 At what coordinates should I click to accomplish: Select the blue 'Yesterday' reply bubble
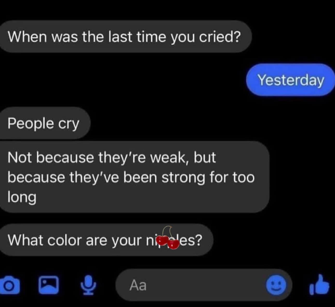291,80
